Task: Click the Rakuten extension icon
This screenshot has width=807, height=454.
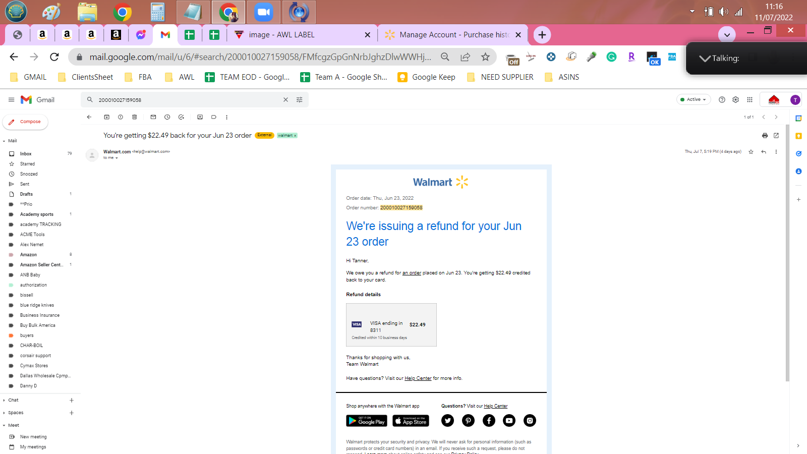Action: (x=631, y=57)
